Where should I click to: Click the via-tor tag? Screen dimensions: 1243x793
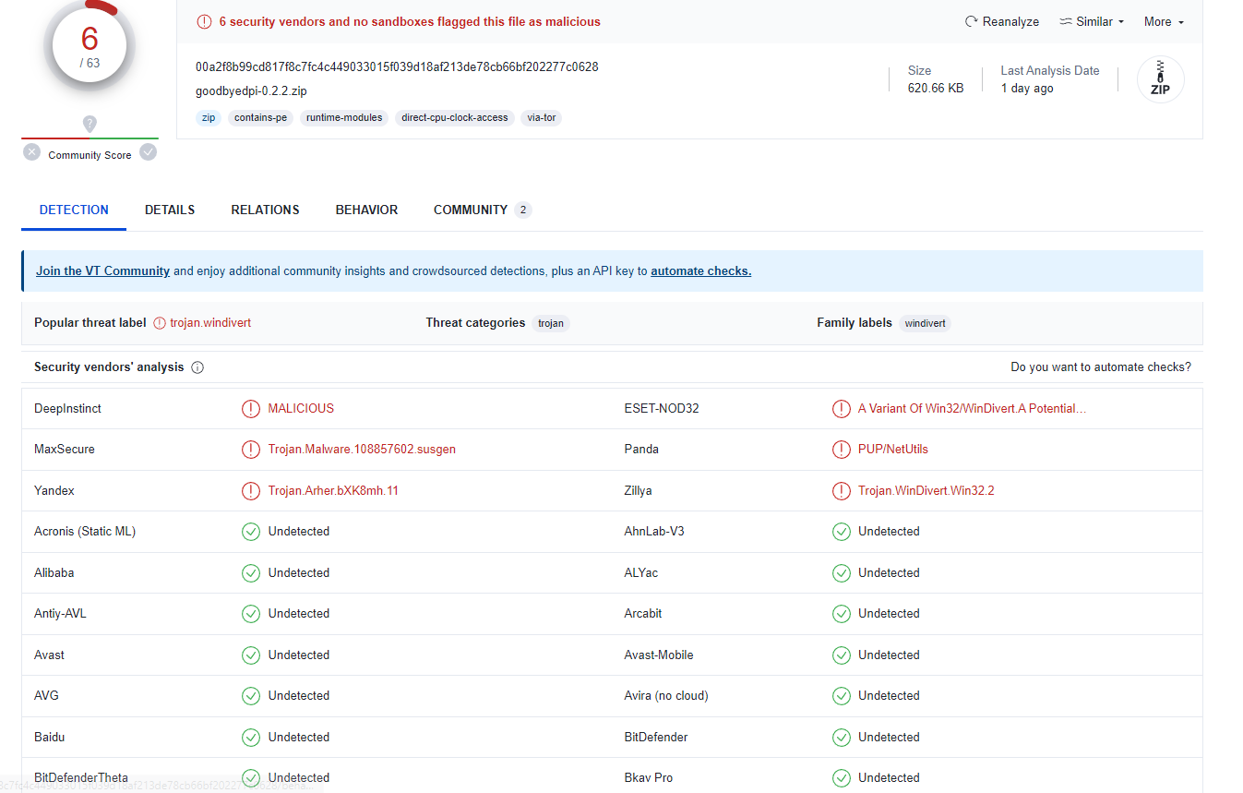tap(542, 118)
